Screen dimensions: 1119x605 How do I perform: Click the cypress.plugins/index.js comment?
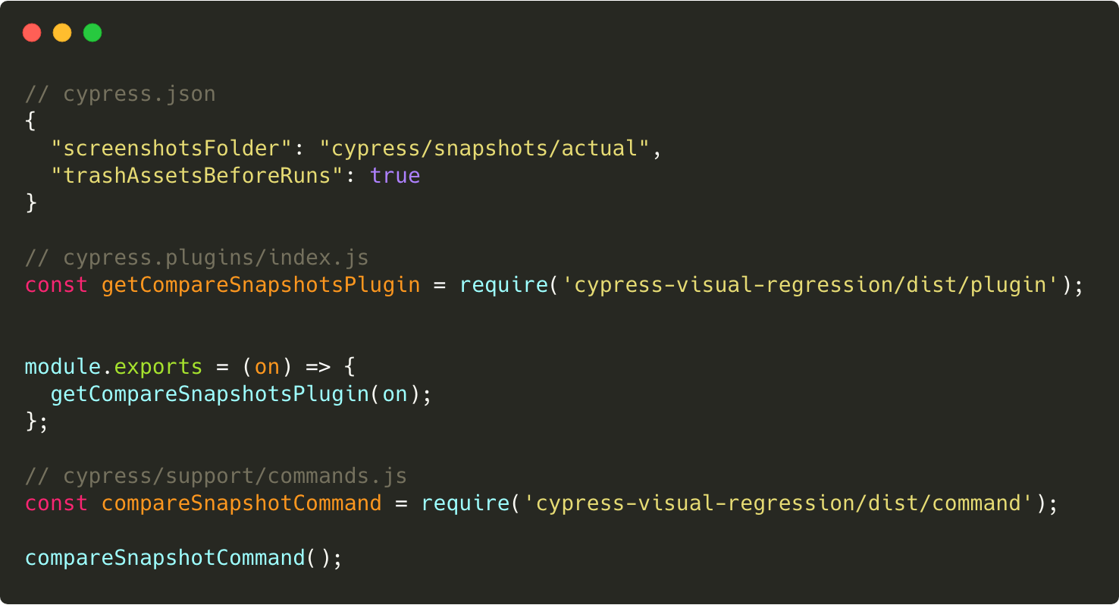(x=196, y=257)
